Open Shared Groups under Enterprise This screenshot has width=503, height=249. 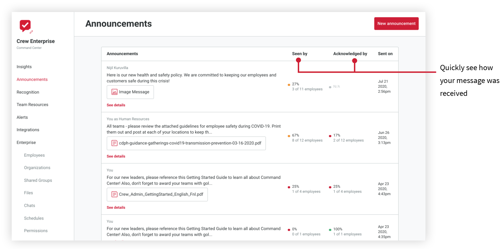(38, 180)
